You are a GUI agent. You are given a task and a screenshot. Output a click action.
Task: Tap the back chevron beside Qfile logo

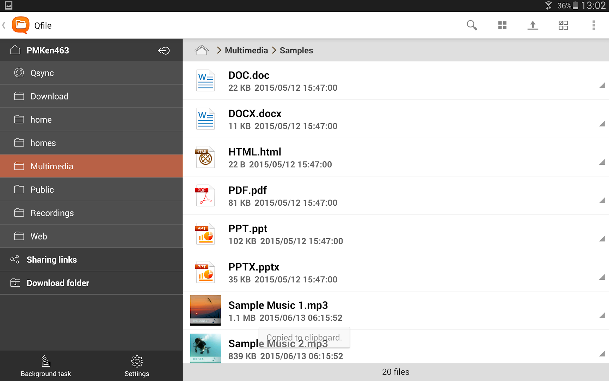(x=4, y=25)
